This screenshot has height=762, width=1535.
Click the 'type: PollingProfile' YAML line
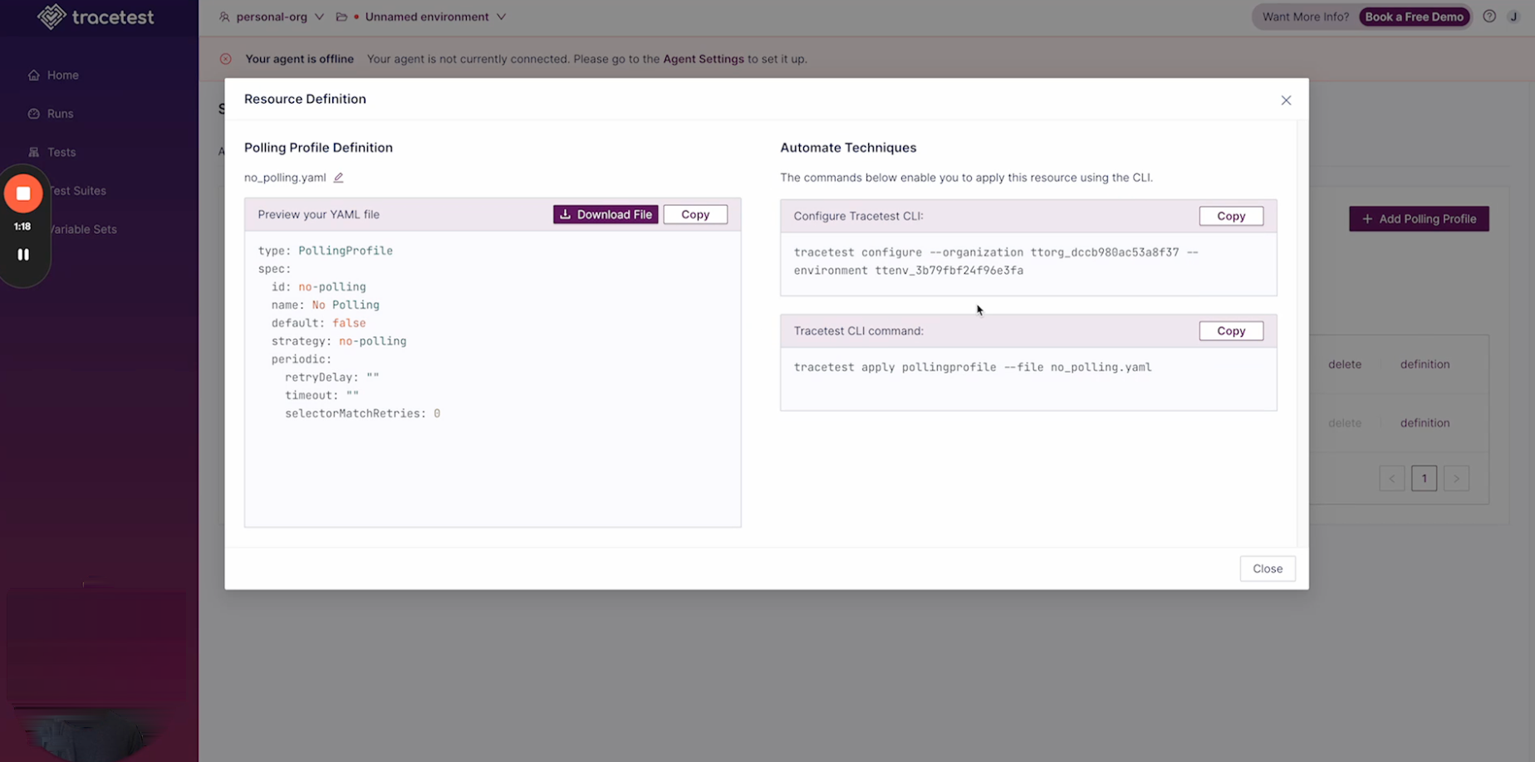[x=325, y=251]
